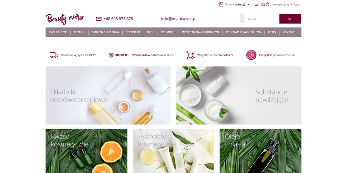Viewport: 347px width, 173px height.
Task: Switch language with the British flag
Action: tap(263, 5)
